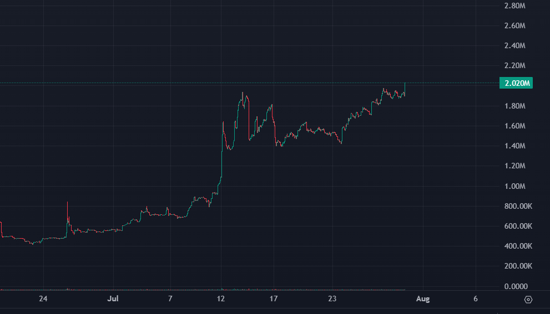The image size is (550, 314).
Task: Click the 1.40M price axis label
Action: click(514, 146)
